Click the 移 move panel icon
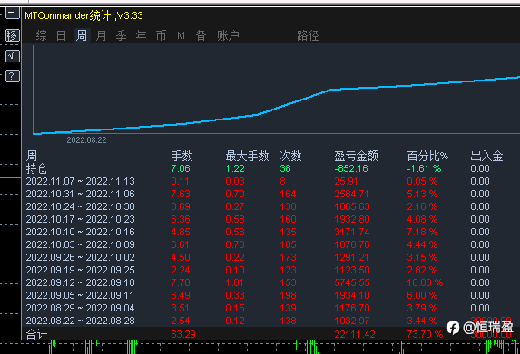The width and height of the screenshot is (520, 354). 13,35
